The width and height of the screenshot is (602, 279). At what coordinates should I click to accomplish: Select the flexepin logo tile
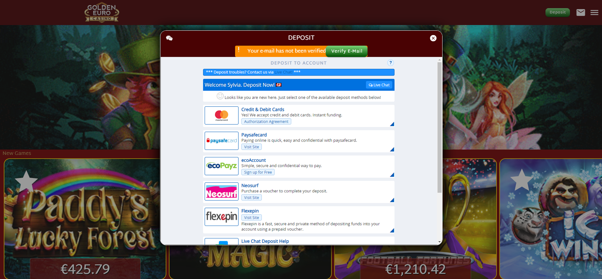(222, 217)
